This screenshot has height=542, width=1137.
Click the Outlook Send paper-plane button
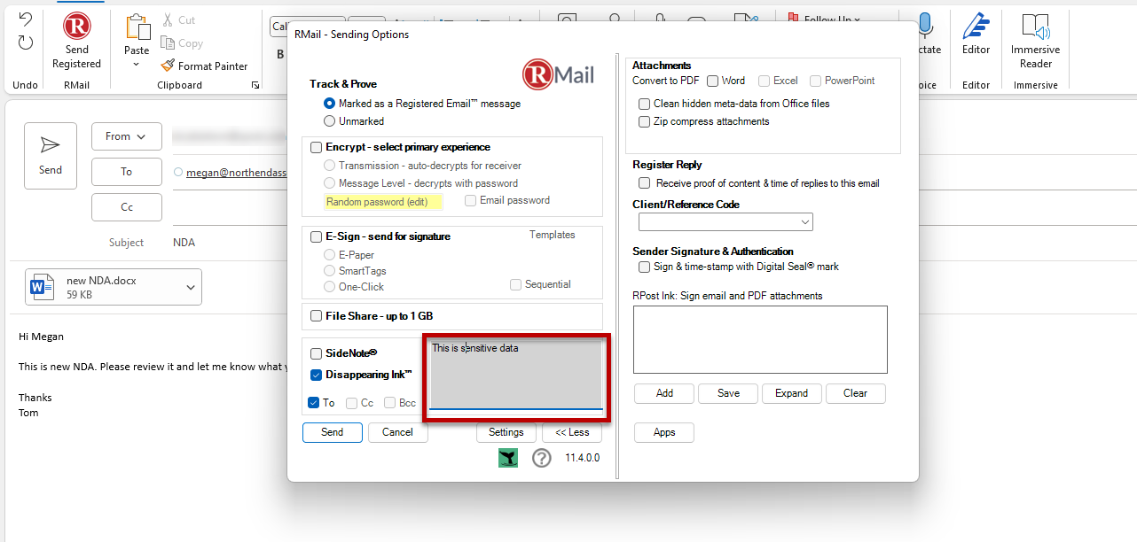tap(51, 156)
